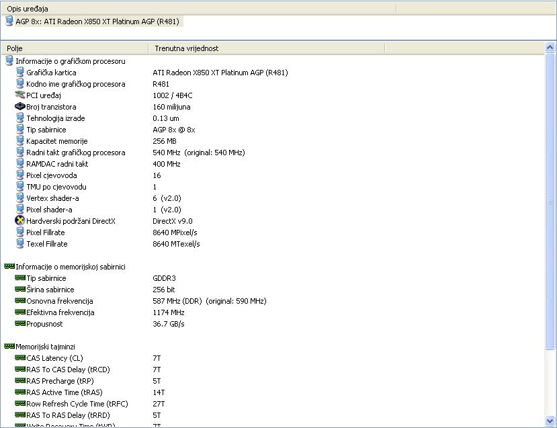Click the DirectX icon beside Hardverski podržani DirectX
Image resolution: width=557 pixels, height=428 pixels.
[19, 221]
